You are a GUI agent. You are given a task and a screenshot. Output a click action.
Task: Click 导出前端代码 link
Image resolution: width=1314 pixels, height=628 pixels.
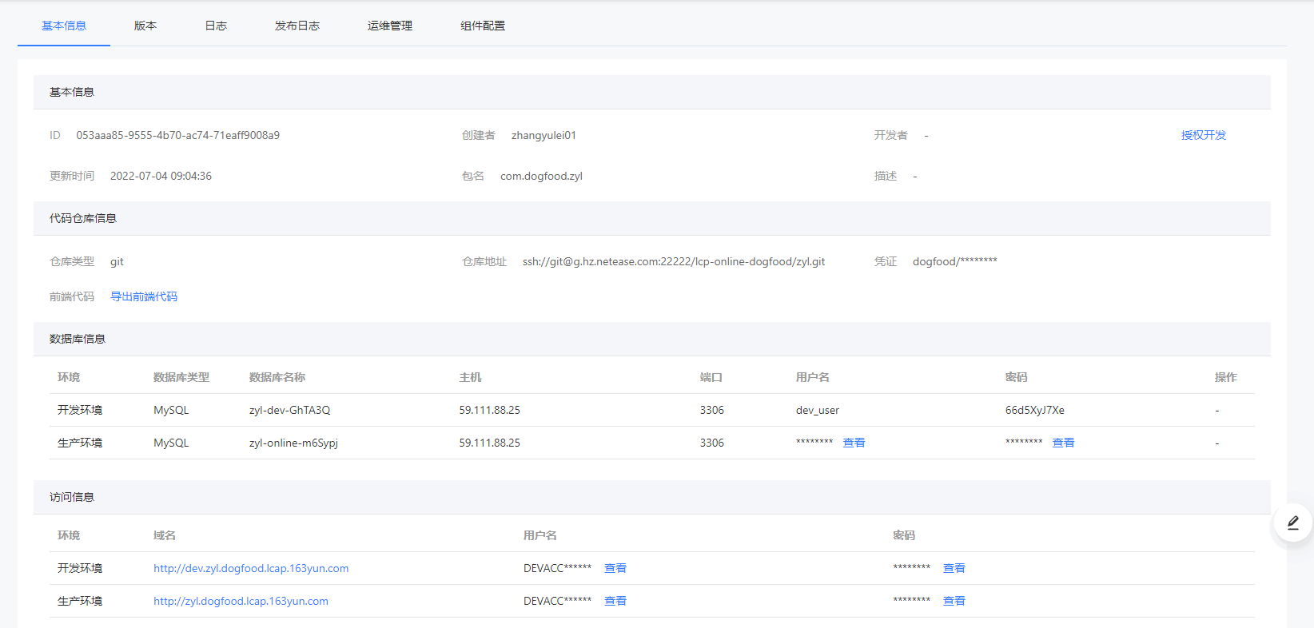(x=144, y=296)
